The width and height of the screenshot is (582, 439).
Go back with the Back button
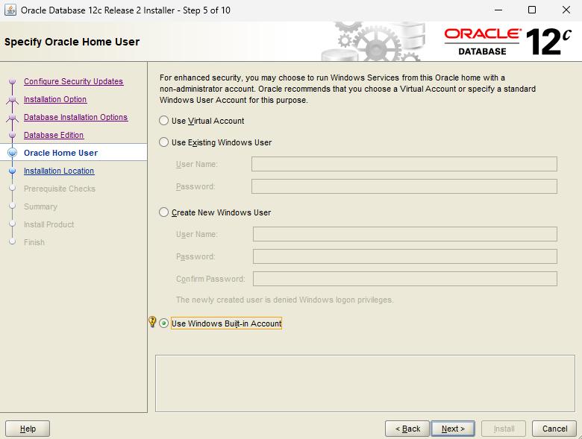[407, 429]
